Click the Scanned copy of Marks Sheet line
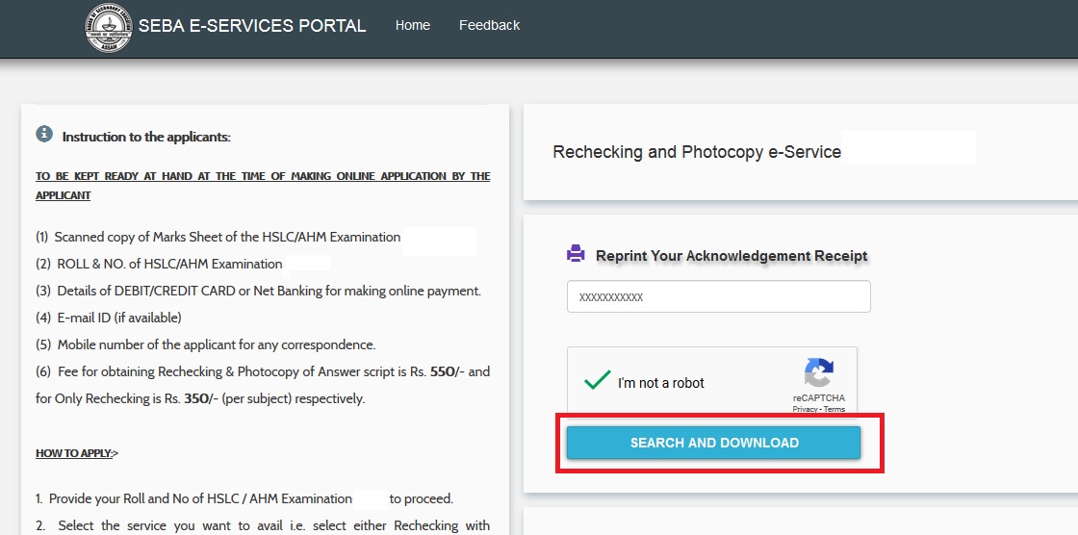This screenshot has width=1078, height=535. 218,237
